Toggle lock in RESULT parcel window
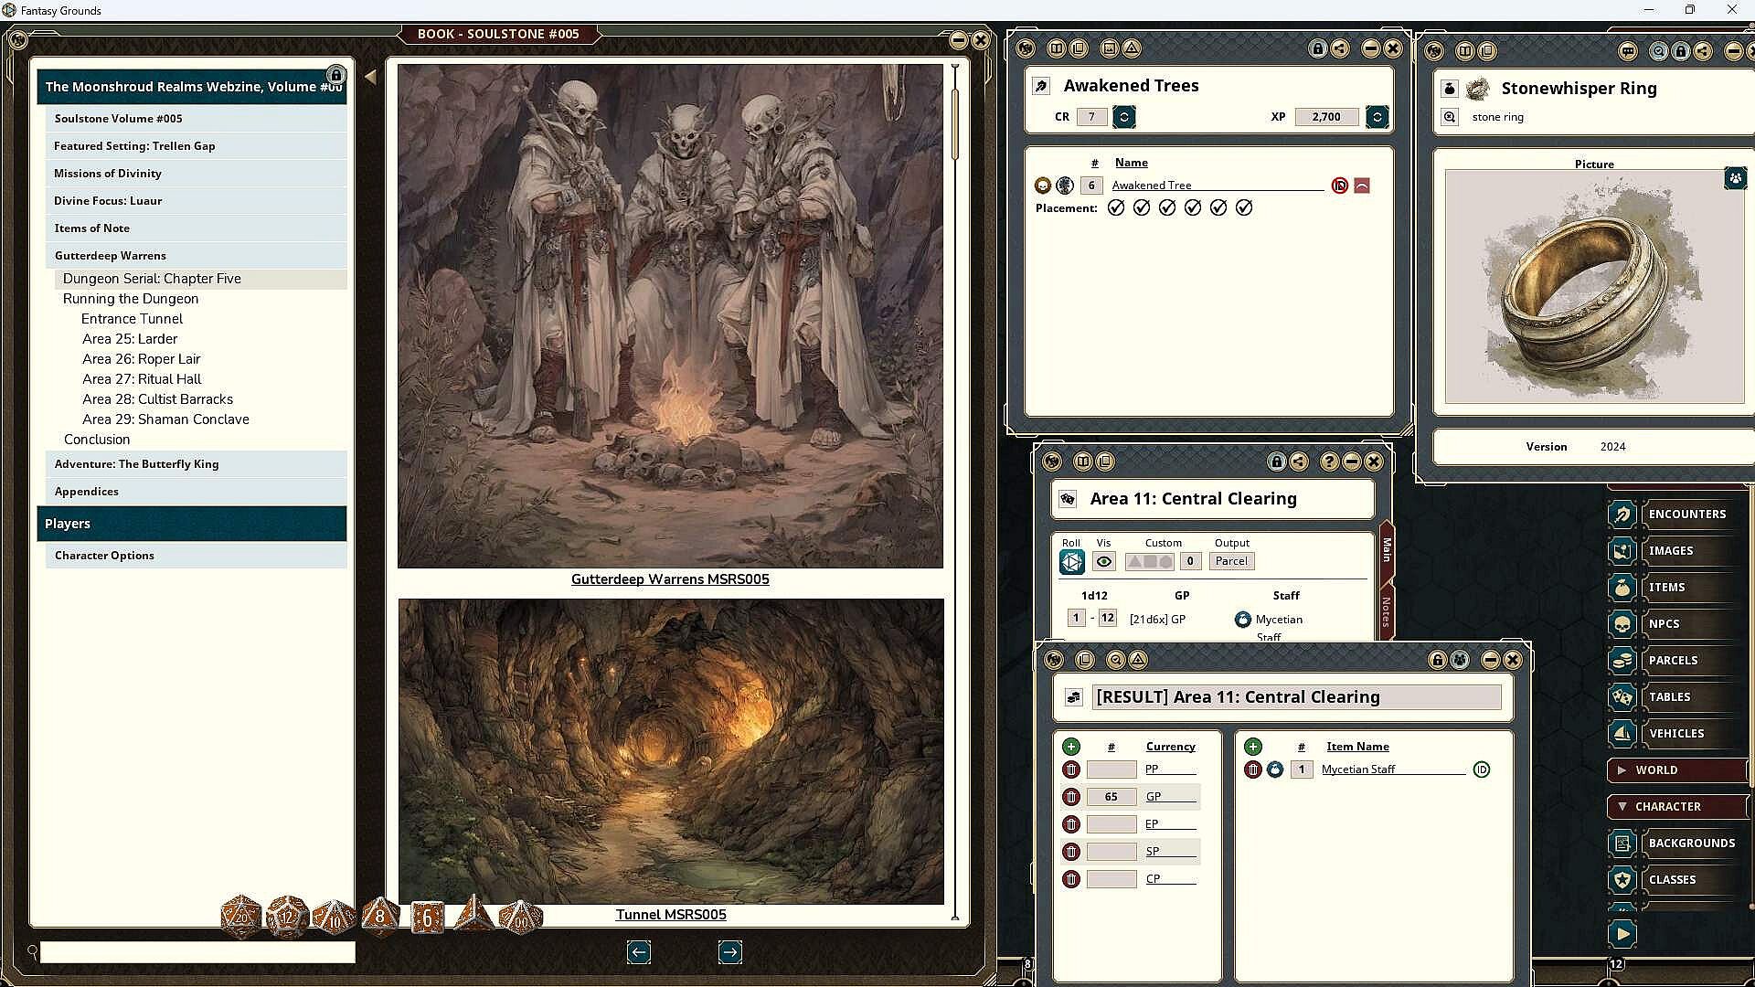Screen dimensions: 1755x987 click(1438, 660)
